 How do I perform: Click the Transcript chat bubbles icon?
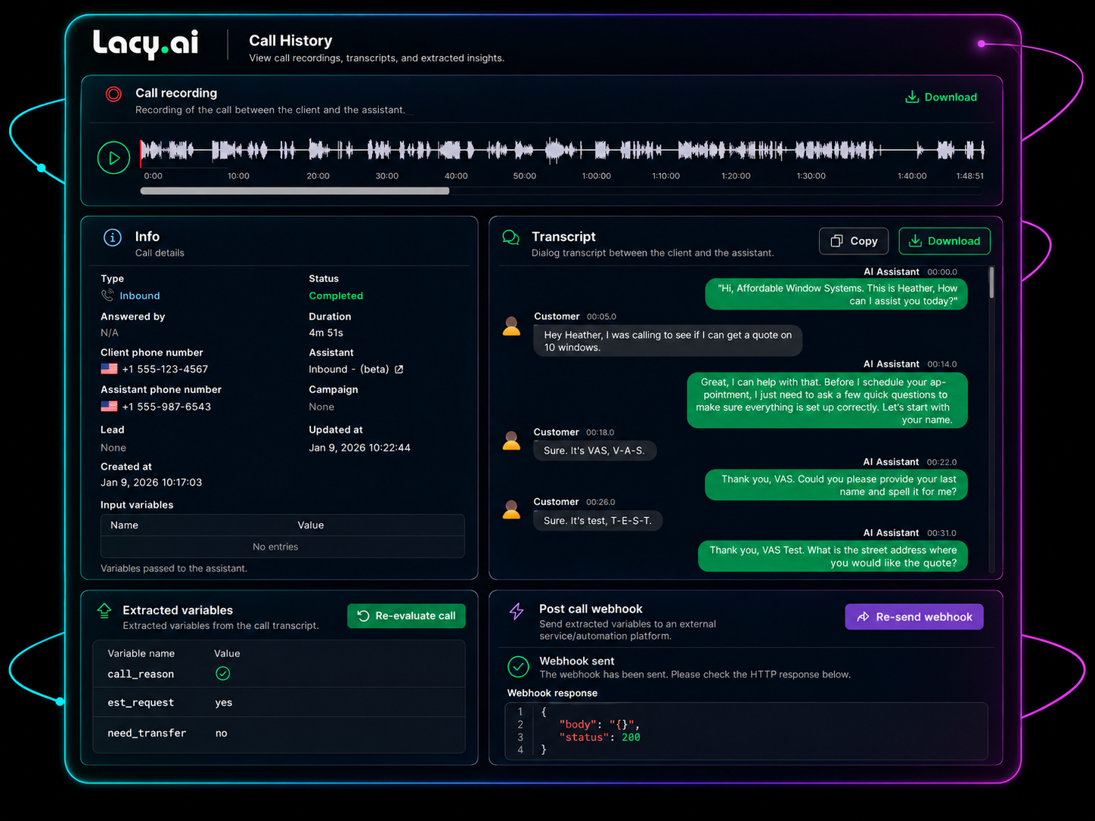click(511, 238)
